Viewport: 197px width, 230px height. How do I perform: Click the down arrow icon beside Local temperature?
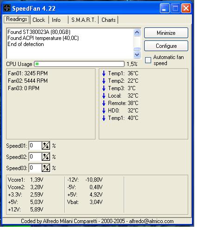point(104,96)
